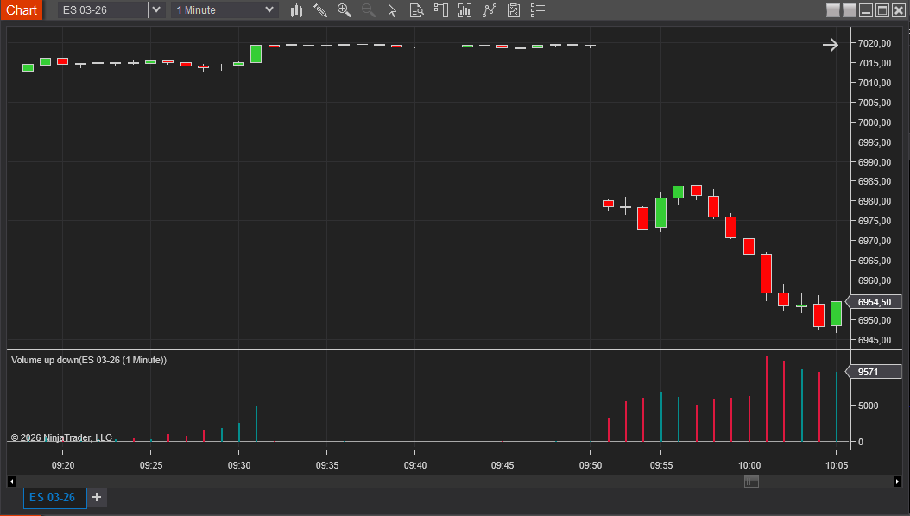This screenshot has width=910, height=516.
Task: Click the 09:30 time axis label
Action: click(239, 466)
